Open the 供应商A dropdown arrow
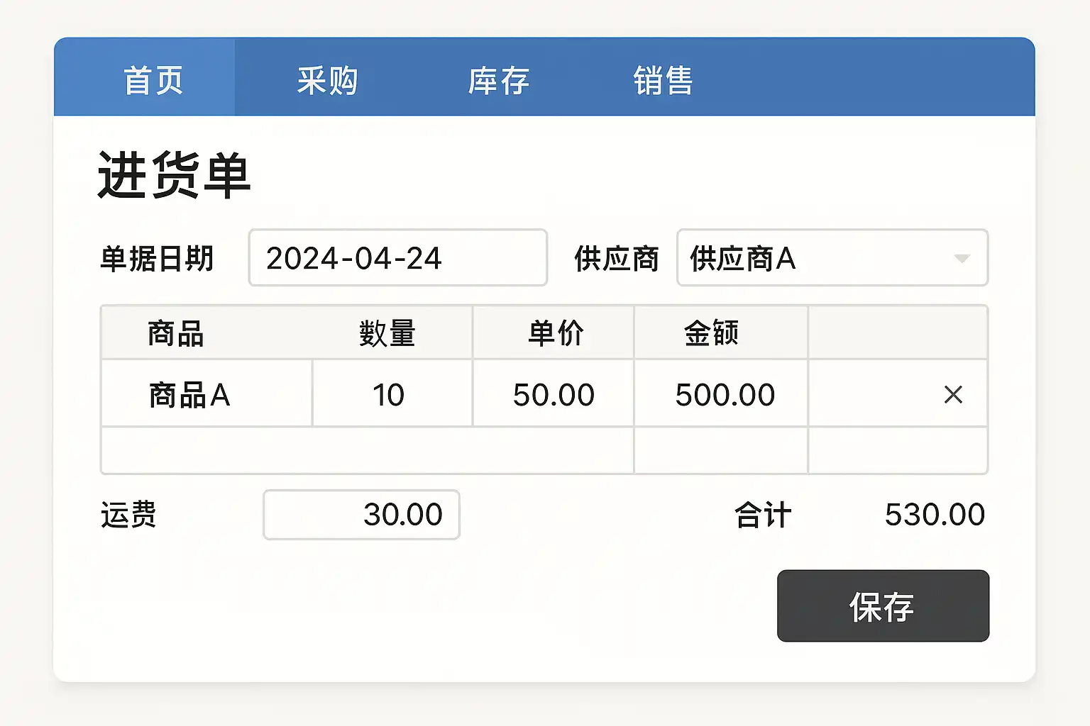This screenshot has width=1090, height=726. (x=962, y=258)
